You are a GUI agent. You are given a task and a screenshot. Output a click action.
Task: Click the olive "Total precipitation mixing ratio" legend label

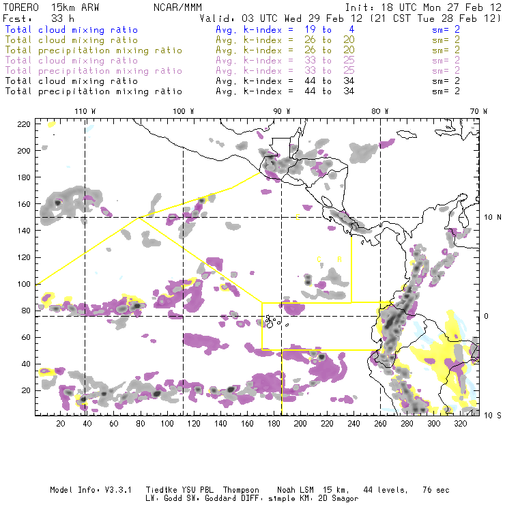(93, 50)
